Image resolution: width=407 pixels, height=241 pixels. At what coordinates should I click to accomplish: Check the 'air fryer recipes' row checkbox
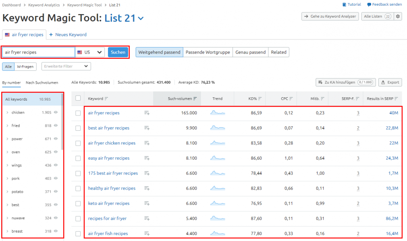(x=78, y=113)
